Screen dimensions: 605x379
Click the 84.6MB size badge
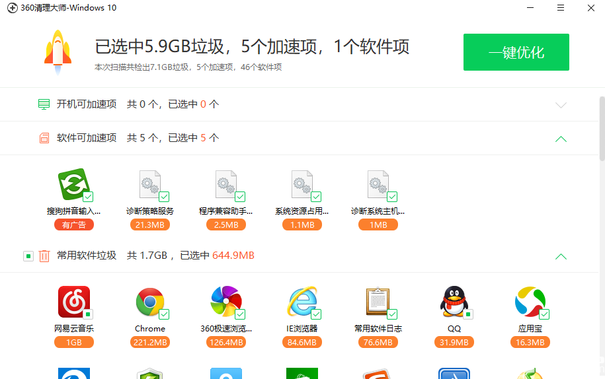point(302,342)
